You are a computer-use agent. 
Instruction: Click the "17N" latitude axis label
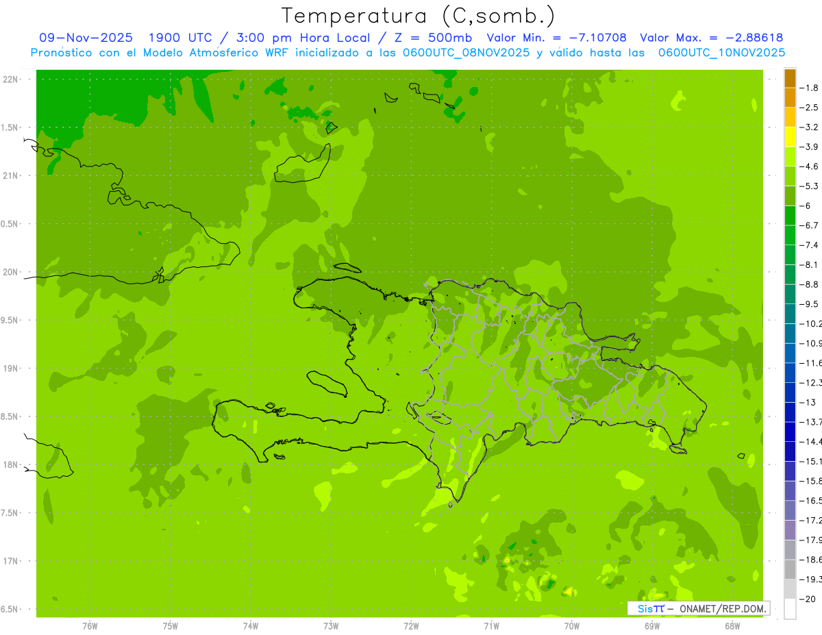click(12, 561)
